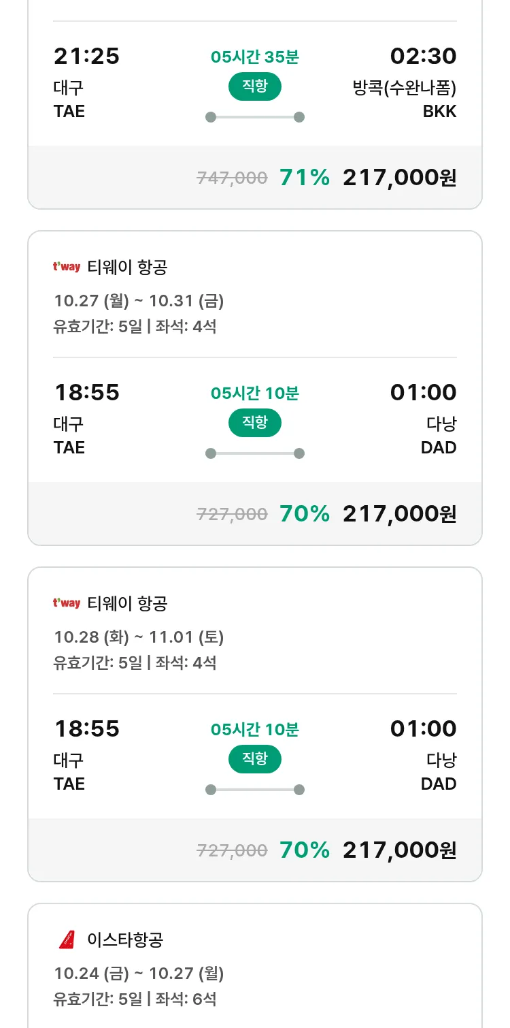The height and width of the screenshot is (1028, 510).
Task: Click the t'way logo on the 10.28 flight
Action: tap(67, 603)
